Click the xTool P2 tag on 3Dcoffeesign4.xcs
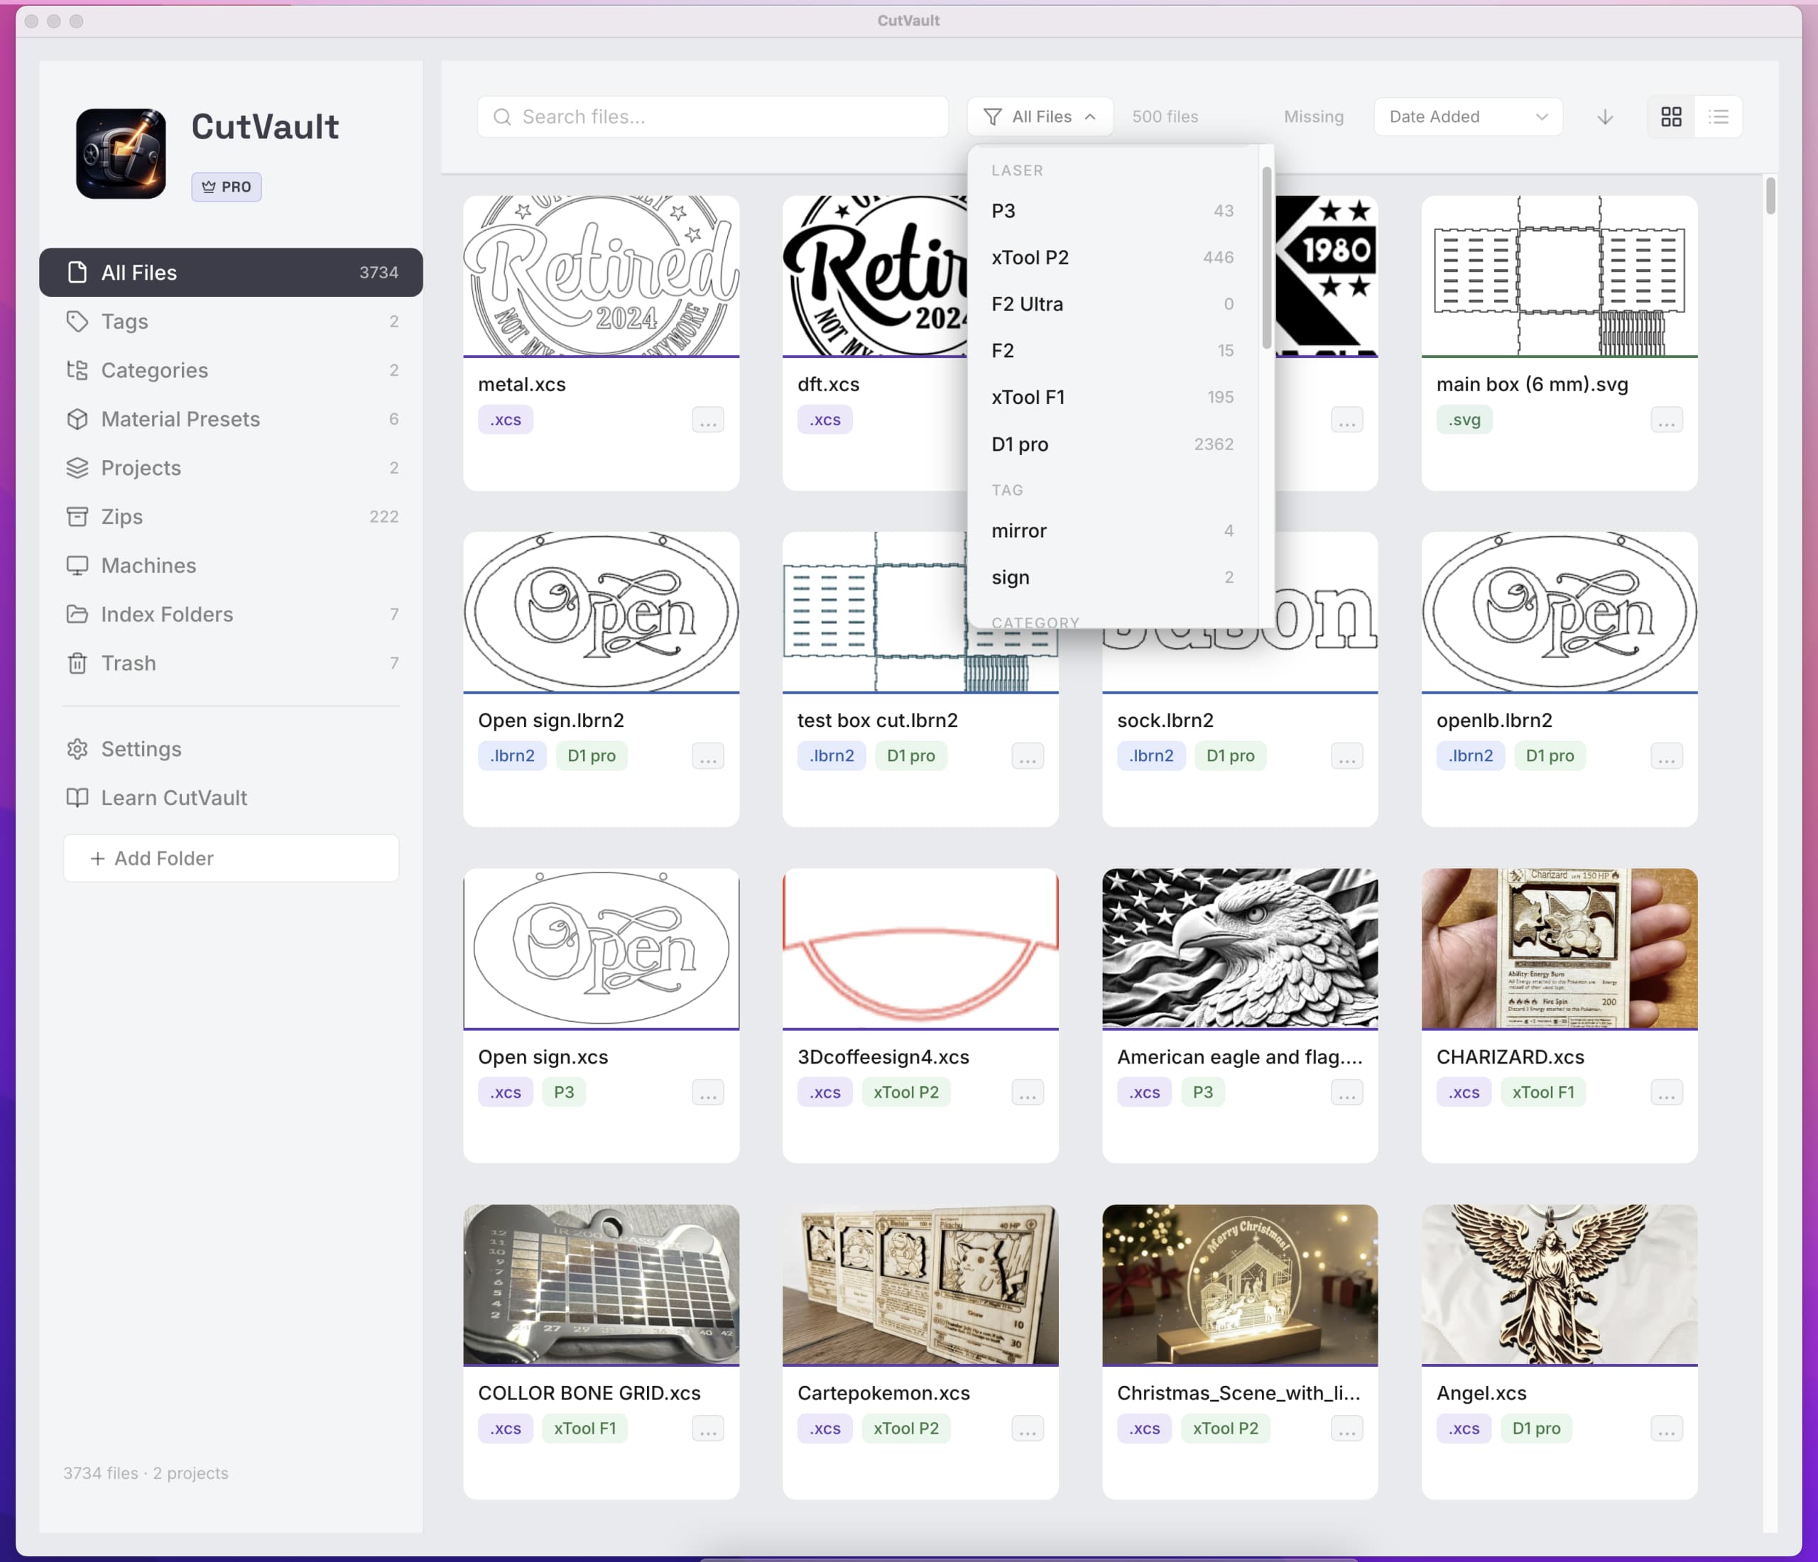 point(905,1093)
